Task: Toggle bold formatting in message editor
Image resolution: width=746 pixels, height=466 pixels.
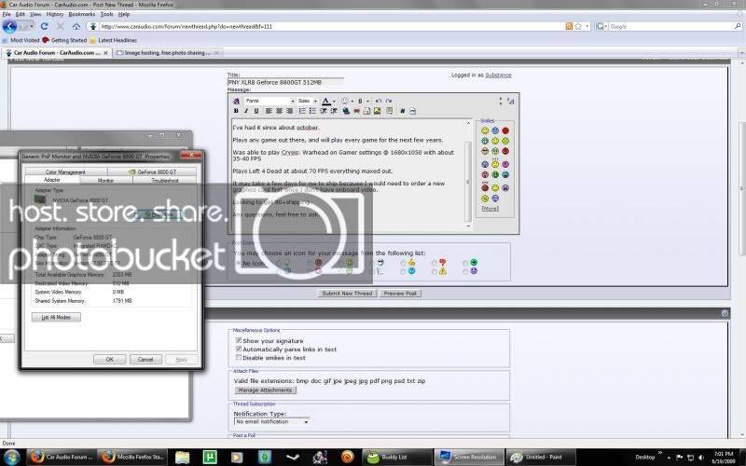Action: tap(236, 111)
